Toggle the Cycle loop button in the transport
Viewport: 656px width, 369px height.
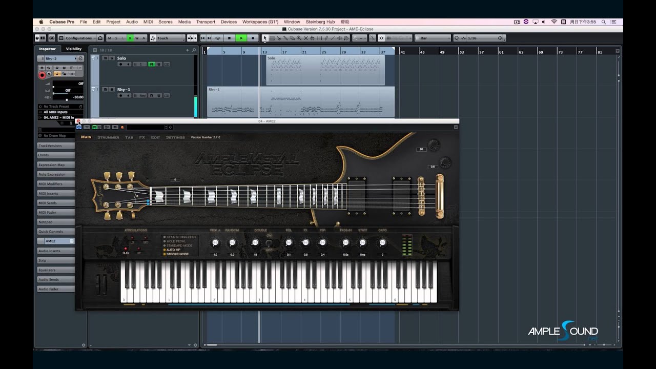click(x=218, y=38)
